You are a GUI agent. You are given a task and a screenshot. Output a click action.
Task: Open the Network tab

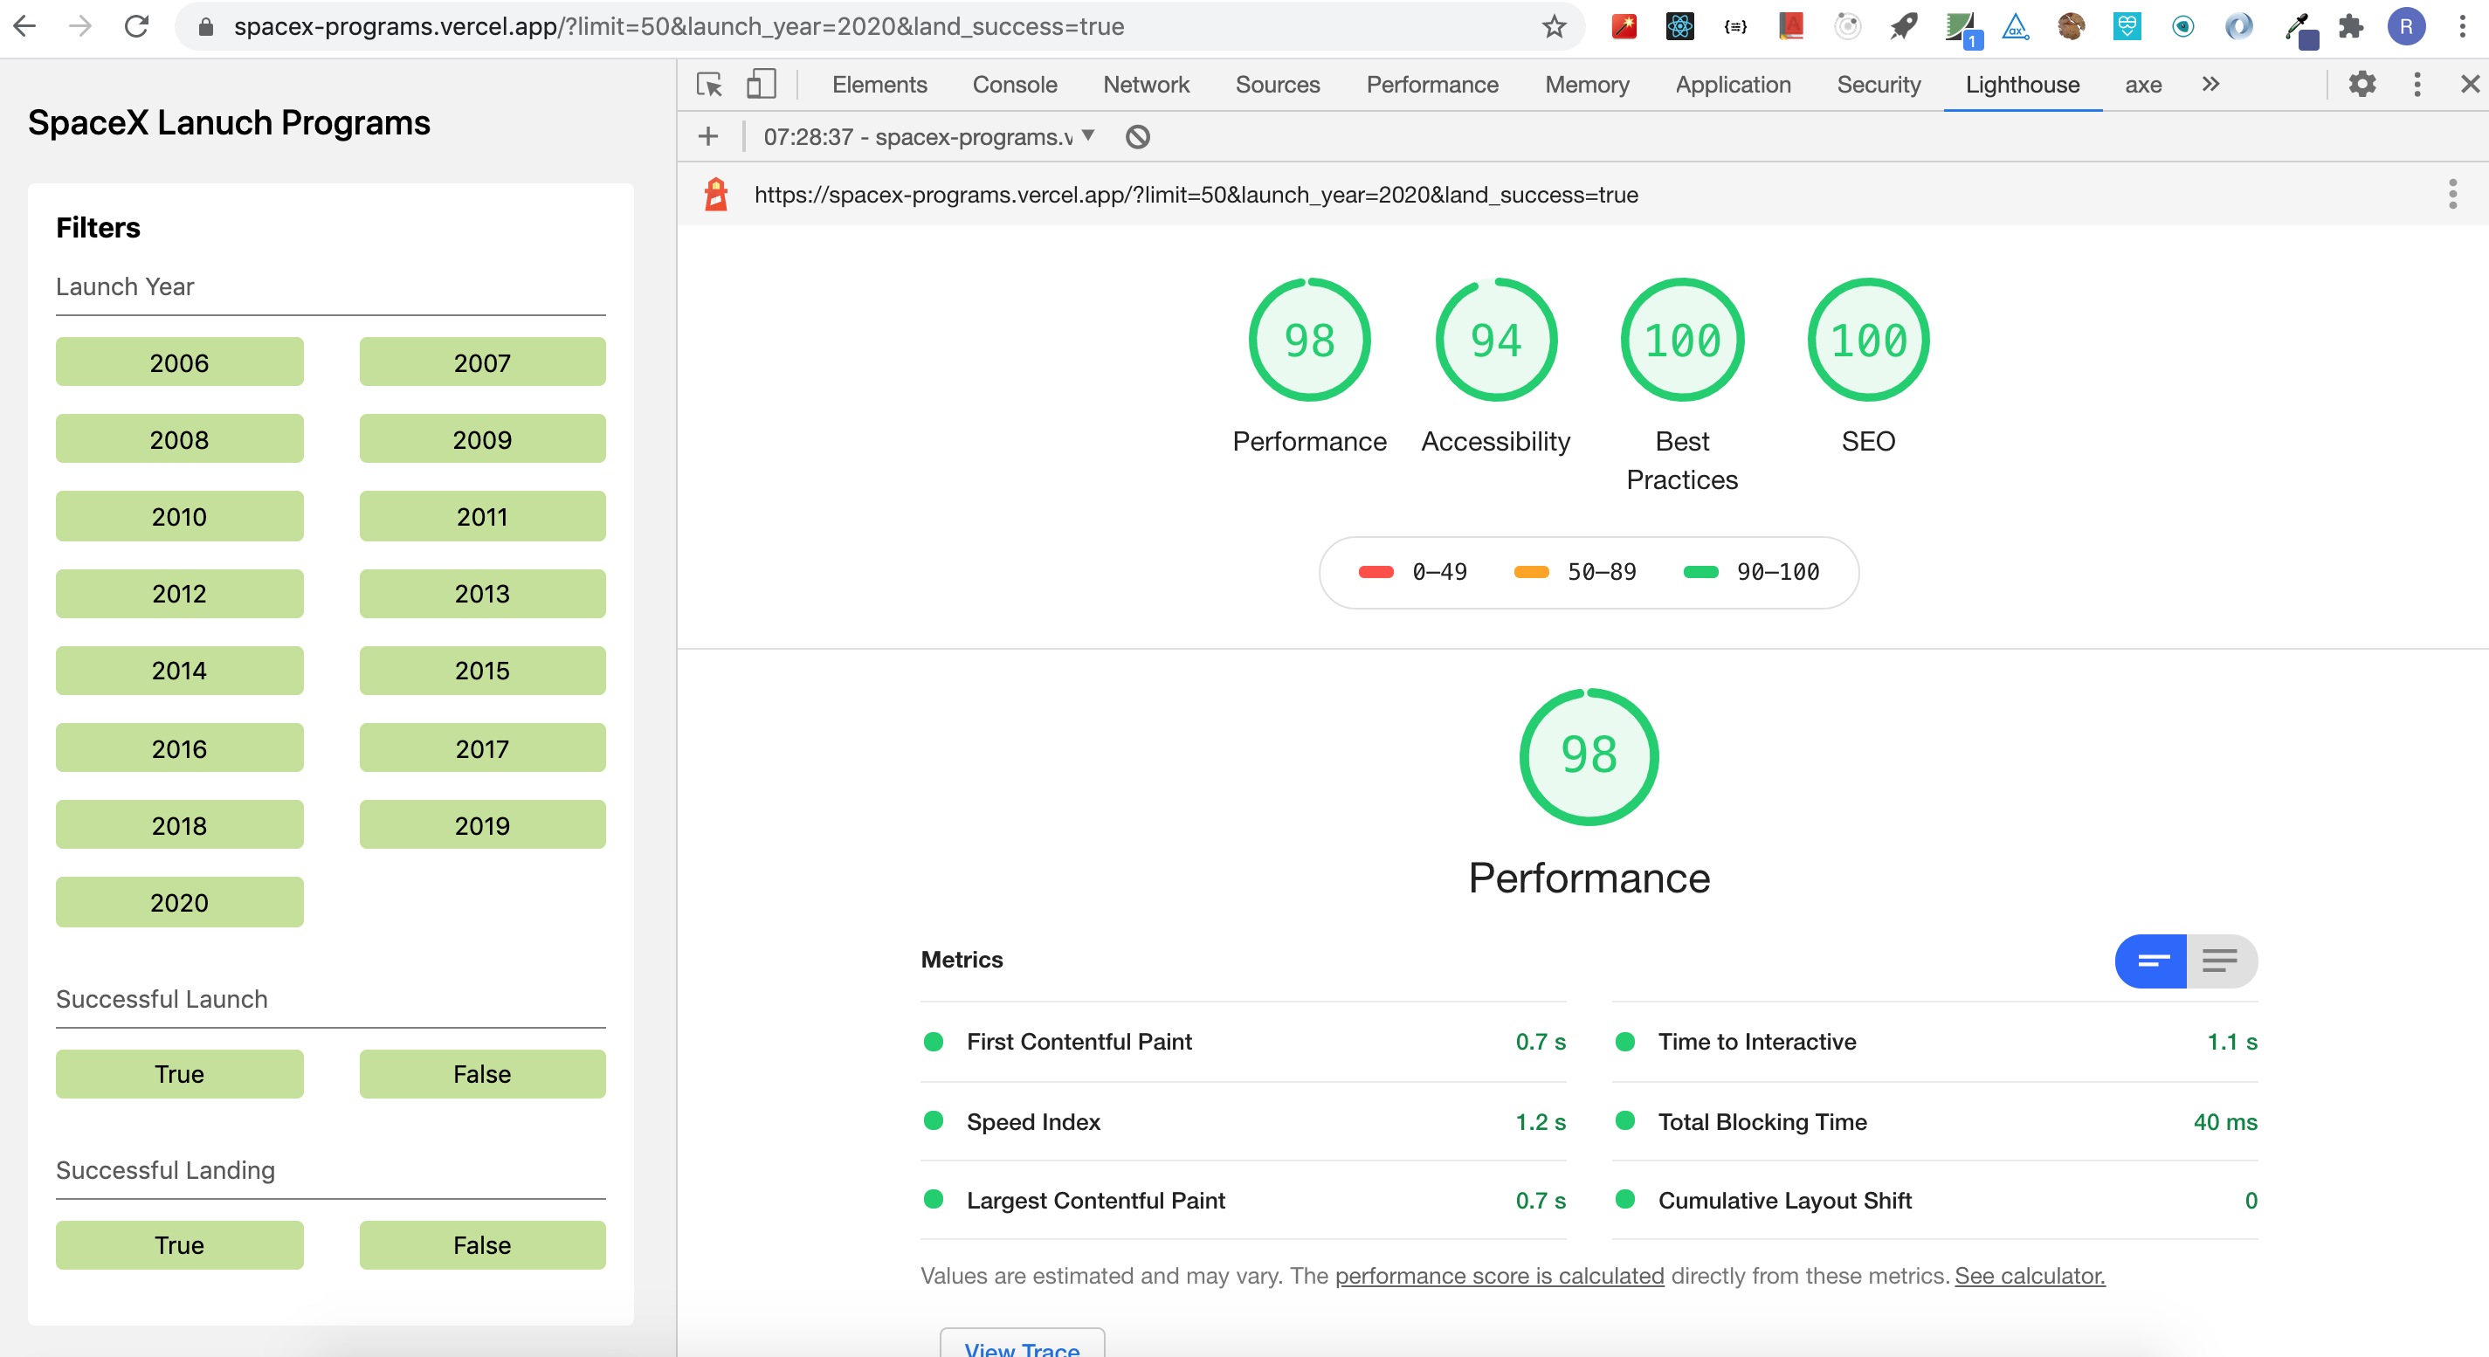[x=1146, y=85]
